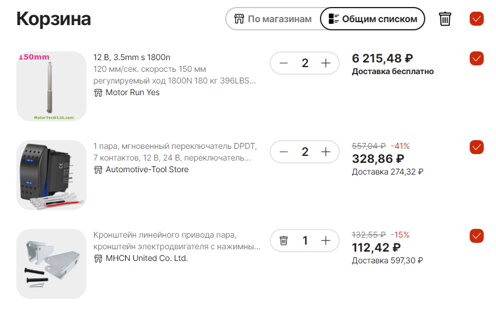The image size is (496, 317).
Task: Open the MHCN United Co. Ltd. store
Action: pyautogui.click(x=146, y=258)
